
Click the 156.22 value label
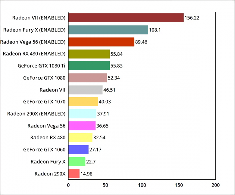click(192, 18)
